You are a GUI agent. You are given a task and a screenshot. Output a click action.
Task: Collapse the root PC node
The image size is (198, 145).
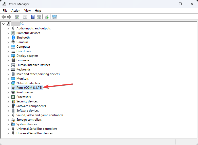tap(4, 24)
